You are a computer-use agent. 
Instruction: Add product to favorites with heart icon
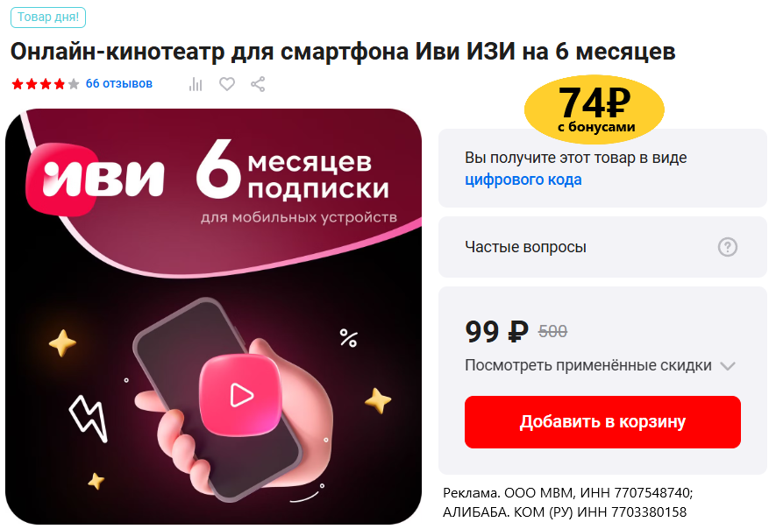click(227, 84)
